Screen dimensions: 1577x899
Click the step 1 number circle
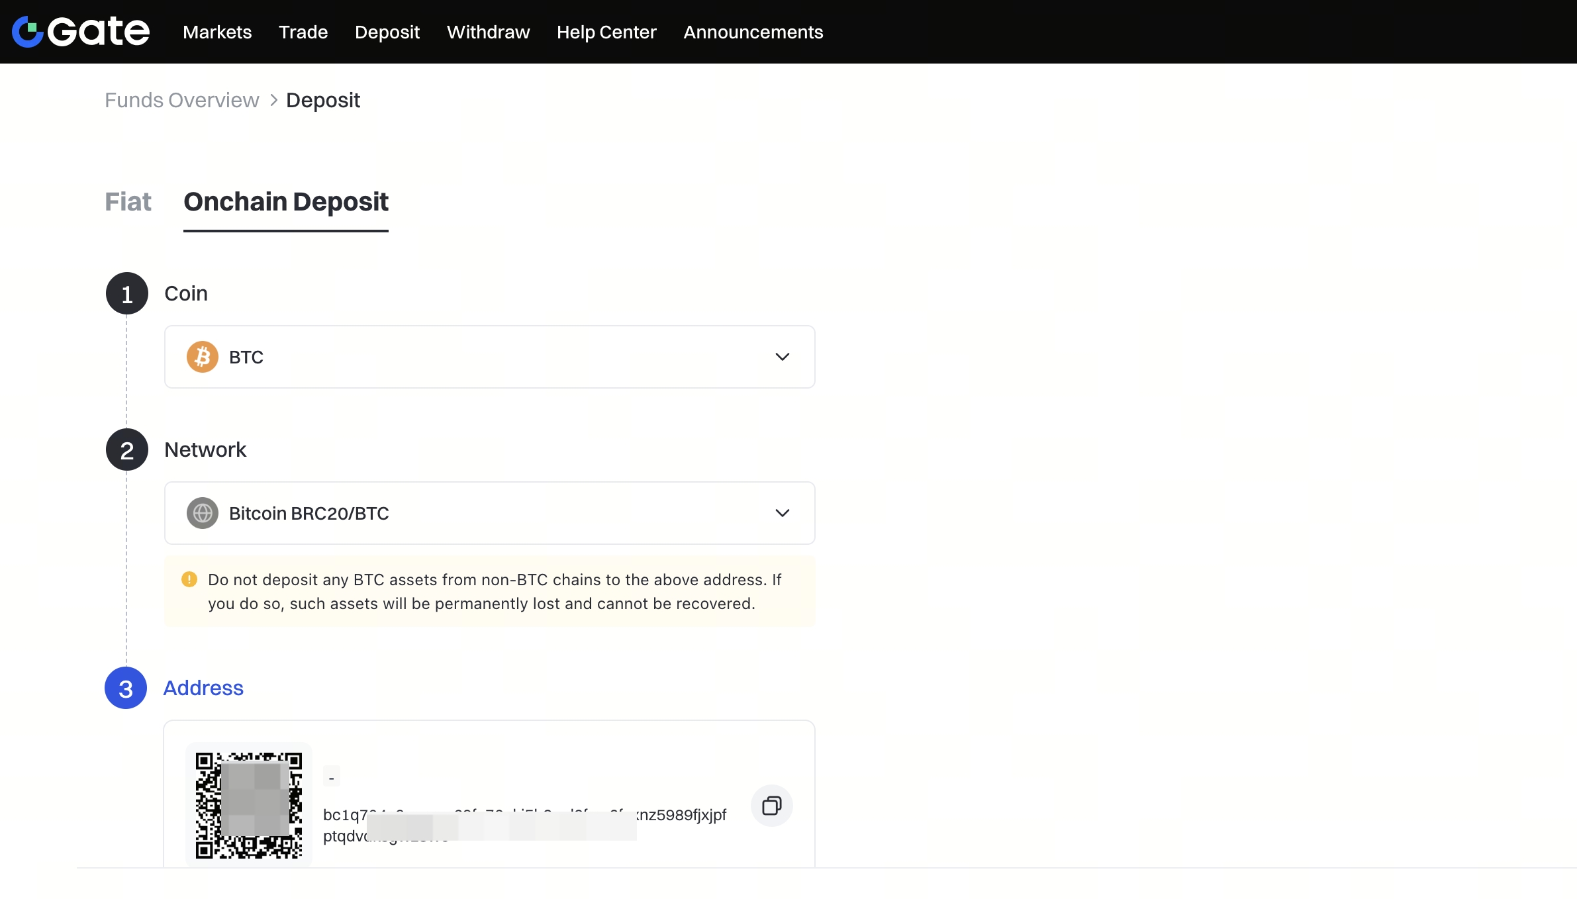tap(126, 293)
